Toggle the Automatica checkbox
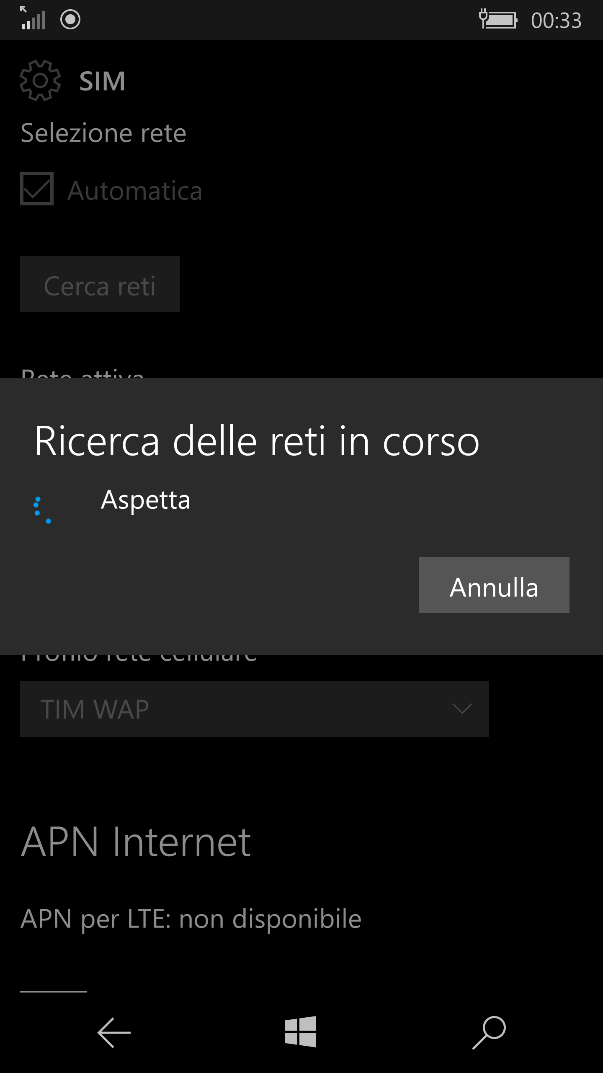603x1073 pixels. [37, 189]
